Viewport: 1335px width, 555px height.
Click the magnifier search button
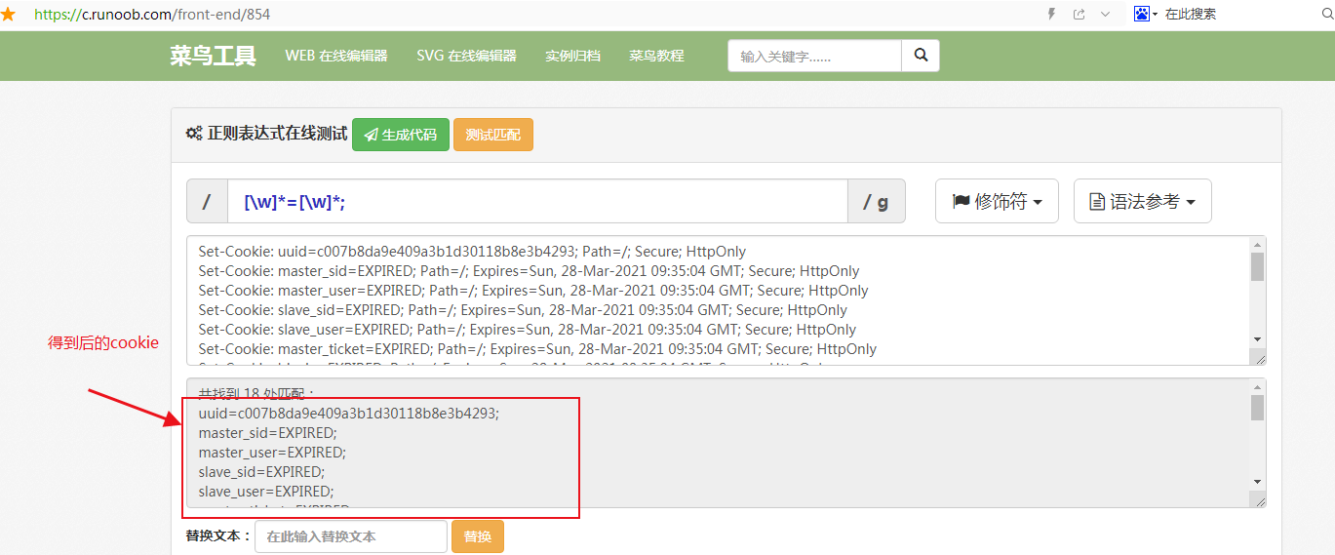[921, 57]
